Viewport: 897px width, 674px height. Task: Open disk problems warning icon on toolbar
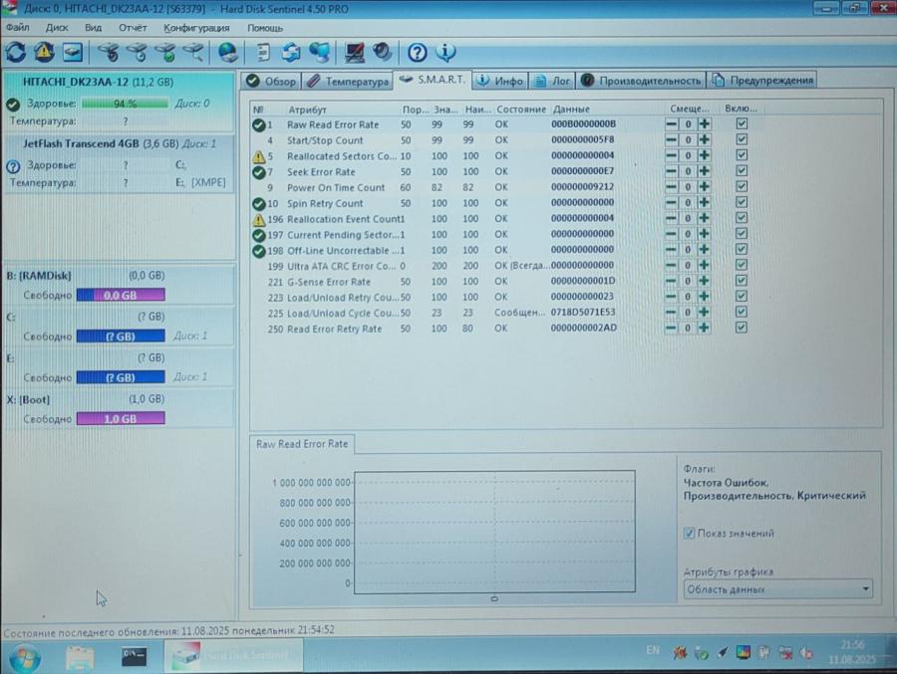[x=42, y=52]
